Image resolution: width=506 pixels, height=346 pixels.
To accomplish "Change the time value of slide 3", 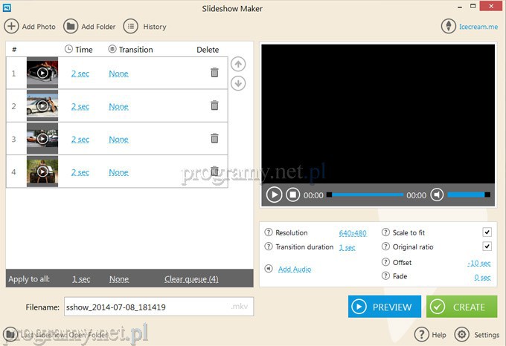I will (x=80, y=140).
